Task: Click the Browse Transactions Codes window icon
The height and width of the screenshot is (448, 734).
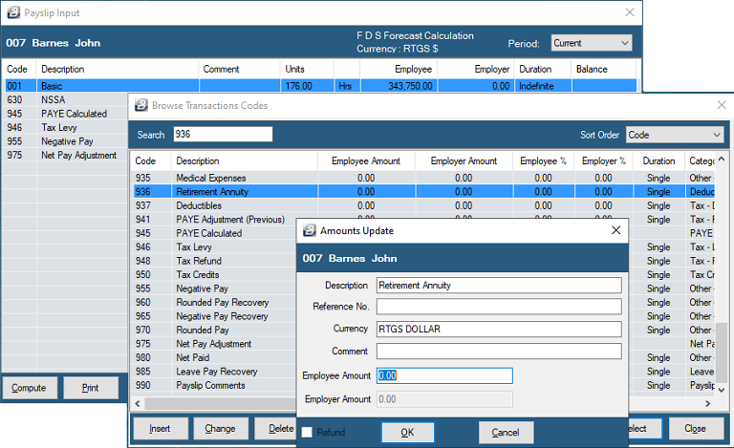Action: pos(141,105)
